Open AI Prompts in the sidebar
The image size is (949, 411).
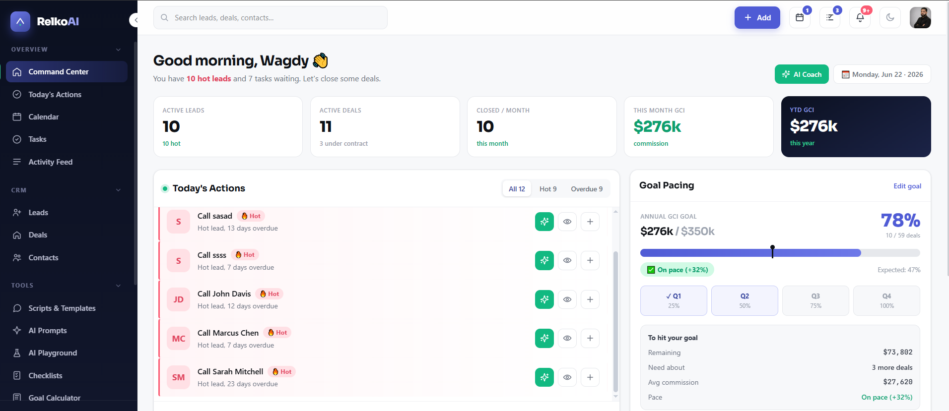[67, 331]
